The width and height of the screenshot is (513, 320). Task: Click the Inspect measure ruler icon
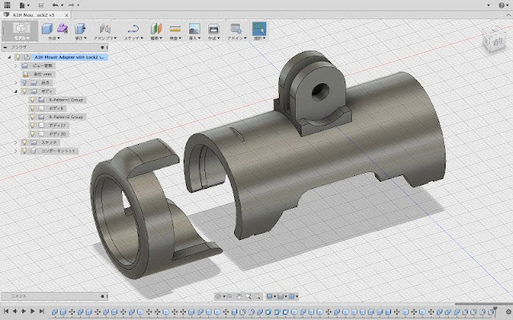(x=175, y=29)
